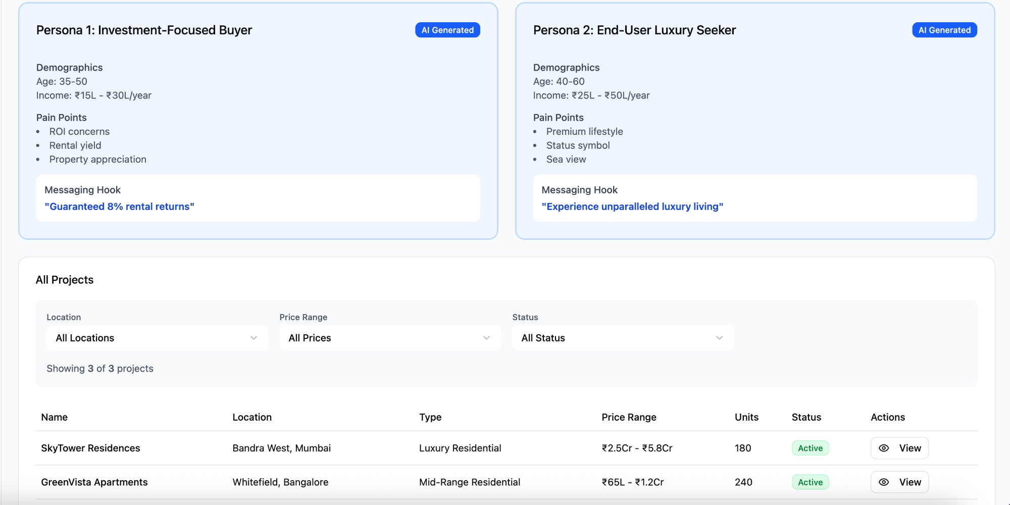Viewport: 1010px width, 505px height.
Task: Click the Type column header
Action: click(x=430, y=417)
